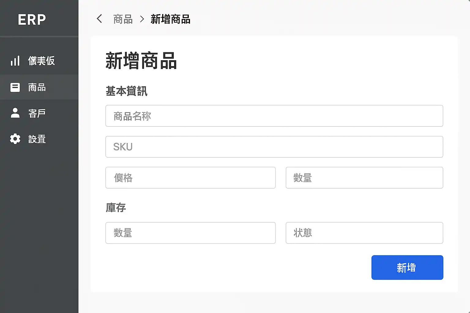The height and width of the screenshot is (313, 470).
Task: Go to the 客戶 label in the sidebar
Action: pos(37,113)
